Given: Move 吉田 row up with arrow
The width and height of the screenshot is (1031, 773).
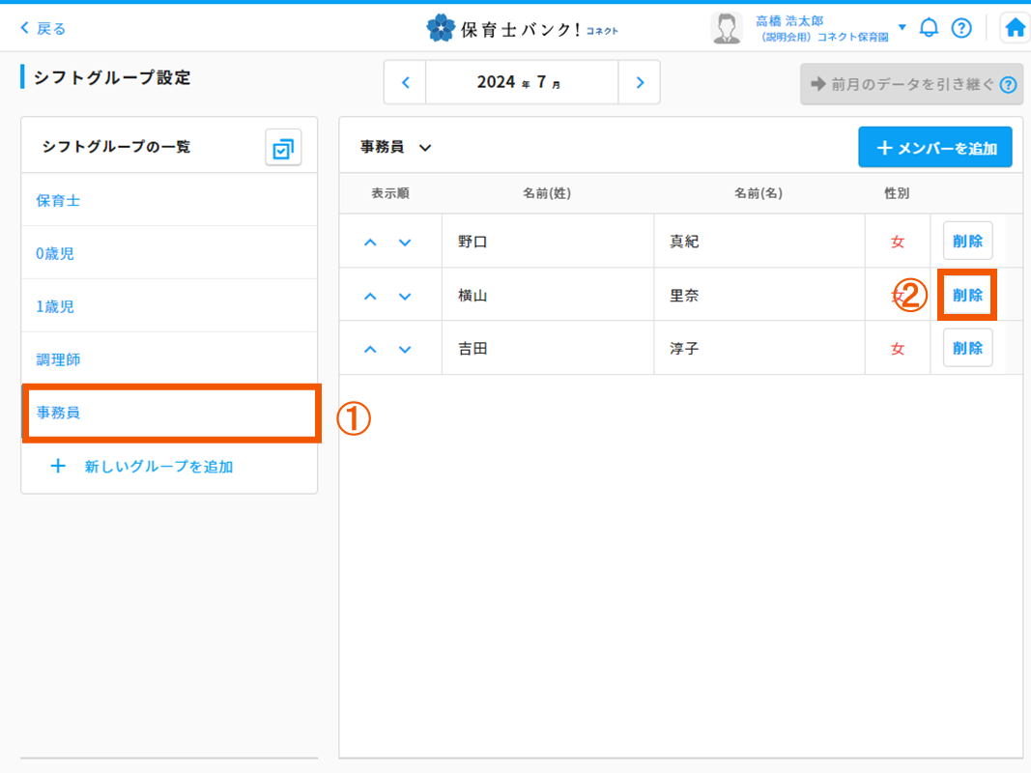Looking at the screenshot, I should 370,349.
